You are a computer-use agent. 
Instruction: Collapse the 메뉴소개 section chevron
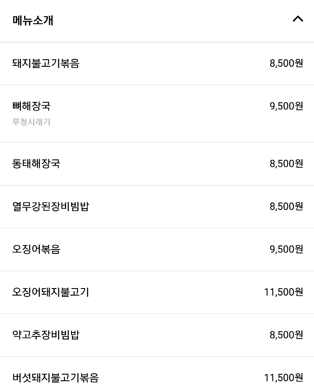tap(298, 19)
